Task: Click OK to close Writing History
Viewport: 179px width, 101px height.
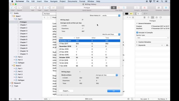Action: pyautogui.click(x=114, y=91)
